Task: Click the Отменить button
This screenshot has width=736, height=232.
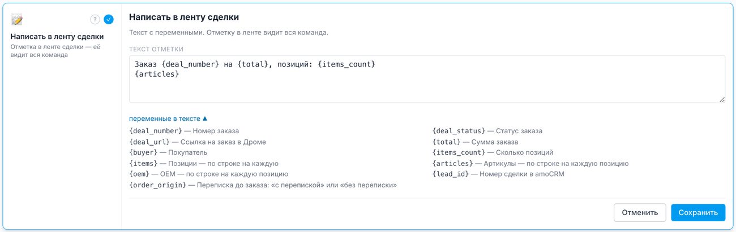Action: pyautogui.click(x=640, y=213)
